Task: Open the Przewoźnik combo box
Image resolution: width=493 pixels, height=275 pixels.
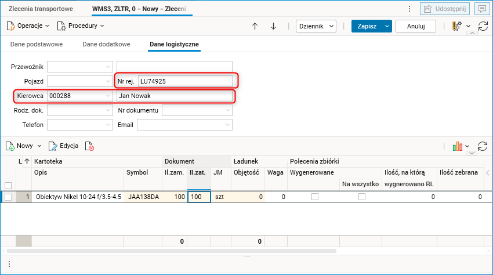Action: click(80, 67)
